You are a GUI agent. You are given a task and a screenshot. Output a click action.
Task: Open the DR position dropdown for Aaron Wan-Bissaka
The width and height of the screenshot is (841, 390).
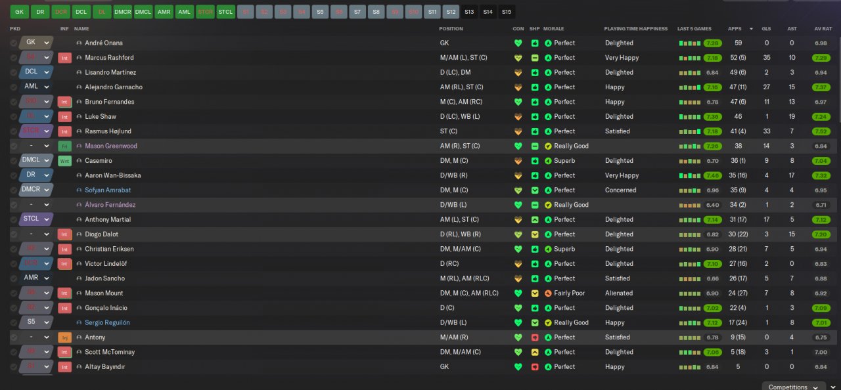(x=36, y=175)
